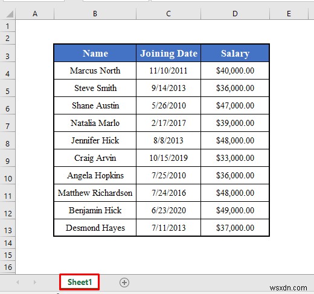This screenshot has width=314, height=294.
Task: Click the date 8/8/2013
Action: click(168, 140)
